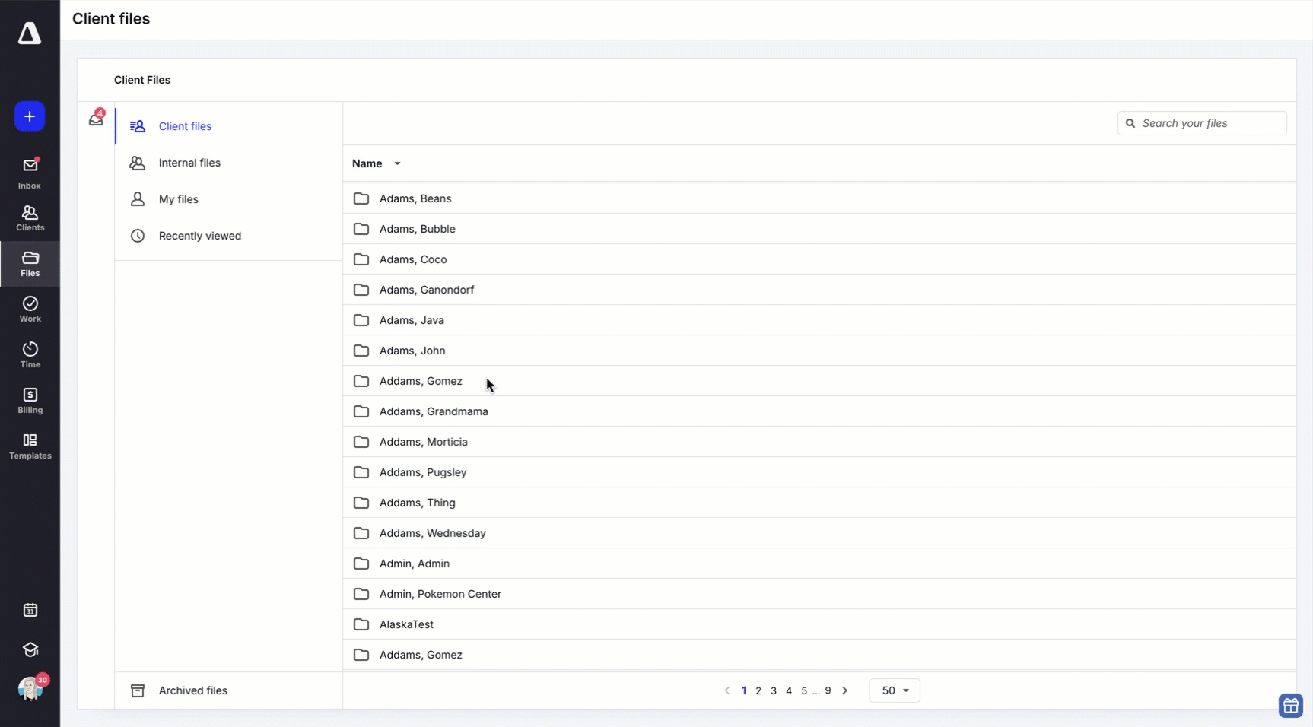Switch to Internal files tab
The width and height of the screenshot is (1313, 727).
[189, 163]
